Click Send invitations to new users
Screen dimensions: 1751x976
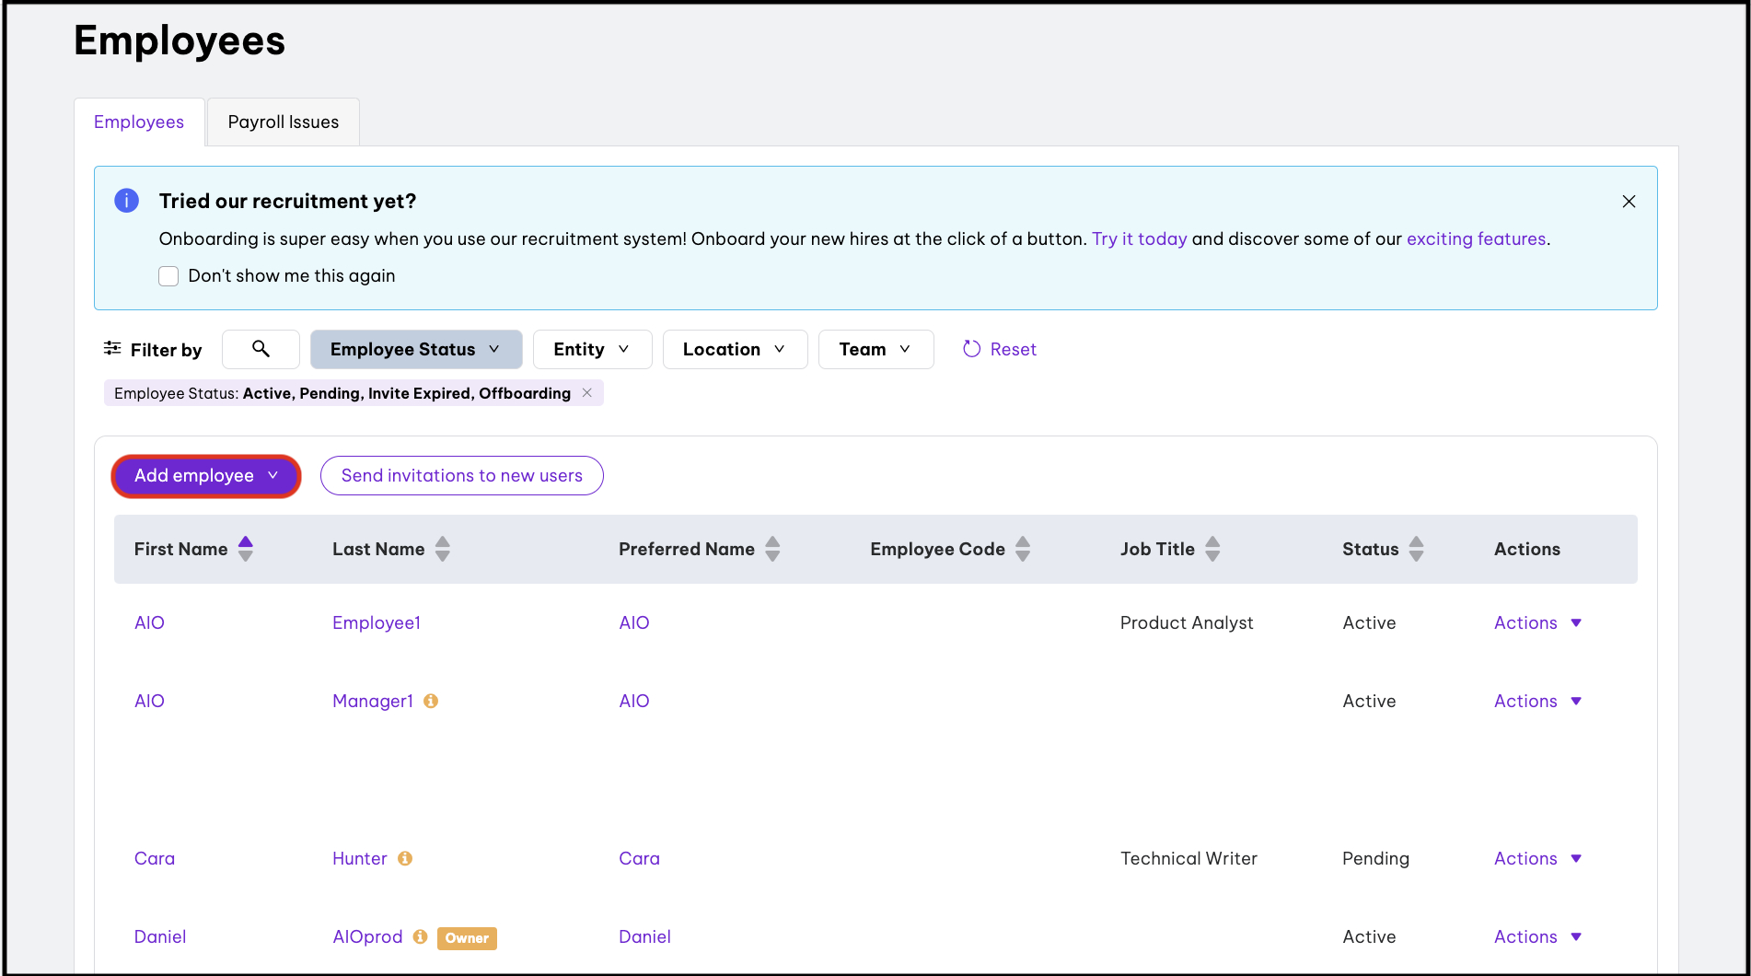(x=461, y=476)
